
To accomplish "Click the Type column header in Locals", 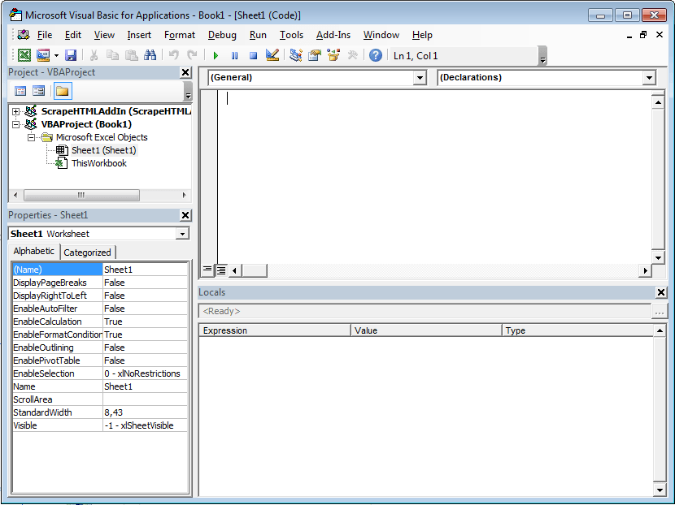I will (x=577, y=330).
